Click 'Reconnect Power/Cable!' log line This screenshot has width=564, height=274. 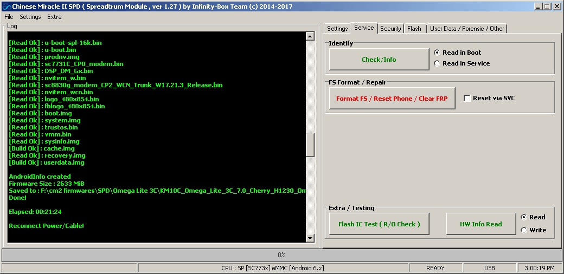(47, 226)
